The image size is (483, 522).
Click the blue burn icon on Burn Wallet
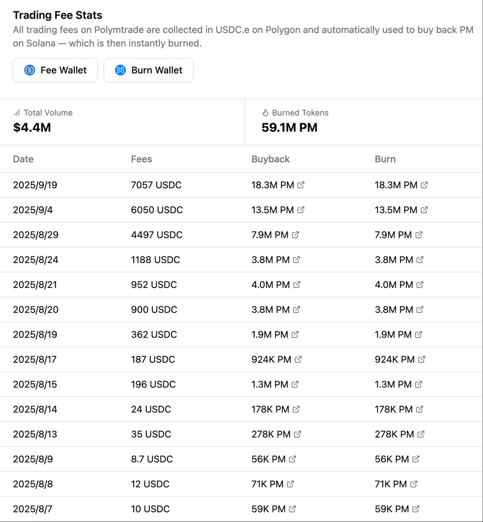(120, 70)
